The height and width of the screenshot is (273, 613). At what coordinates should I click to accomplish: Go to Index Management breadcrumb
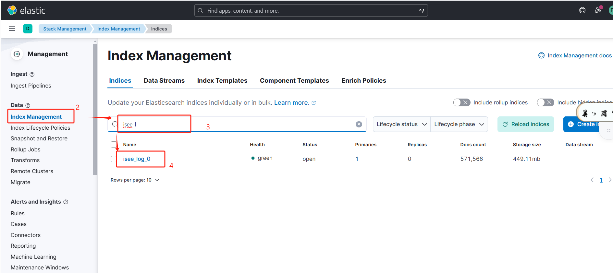119,29
